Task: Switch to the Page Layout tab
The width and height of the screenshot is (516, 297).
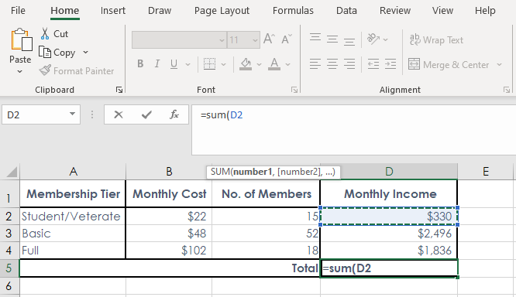Action: click(222, 11)
